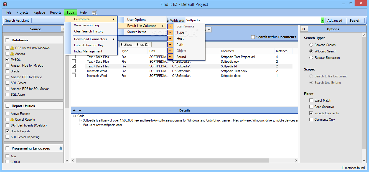This screenshot has height=172, width=369.
Task: Switch to the Errors (2) tab
Action: click(143, 45)
